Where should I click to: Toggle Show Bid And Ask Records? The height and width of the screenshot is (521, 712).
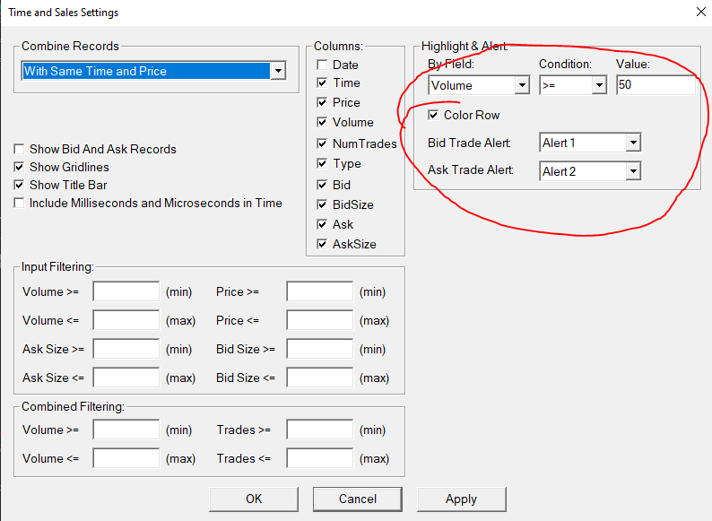pos(19,149)
